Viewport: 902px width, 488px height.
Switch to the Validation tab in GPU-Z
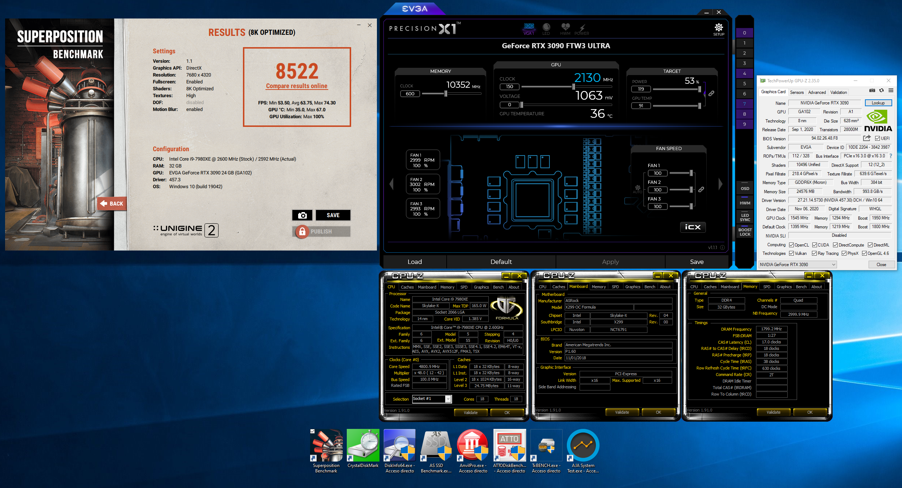[838, 92]
